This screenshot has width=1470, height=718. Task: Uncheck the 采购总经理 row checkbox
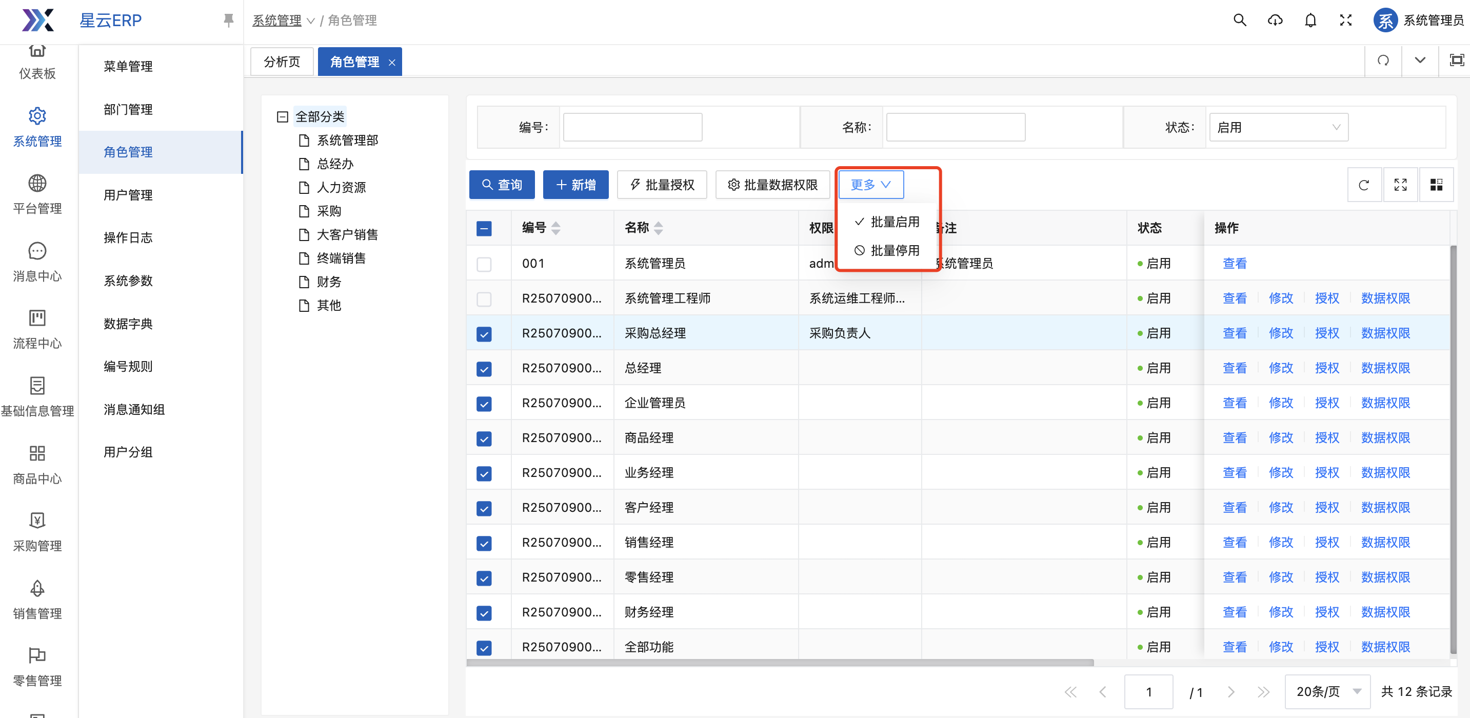(484, 334)
